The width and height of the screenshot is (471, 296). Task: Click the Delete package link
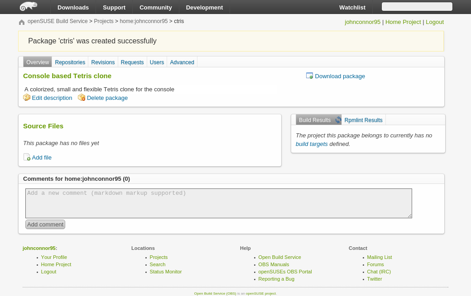coord(107,98)
